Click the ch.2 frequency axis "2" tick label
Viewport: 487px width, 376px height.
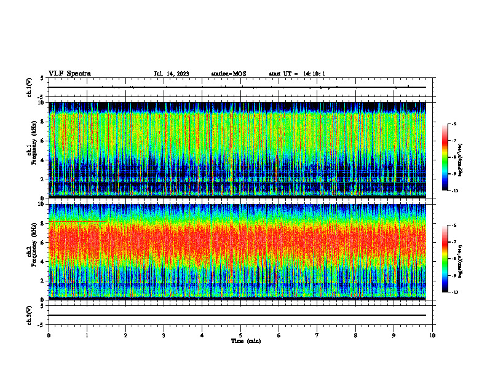coord(42,281)
